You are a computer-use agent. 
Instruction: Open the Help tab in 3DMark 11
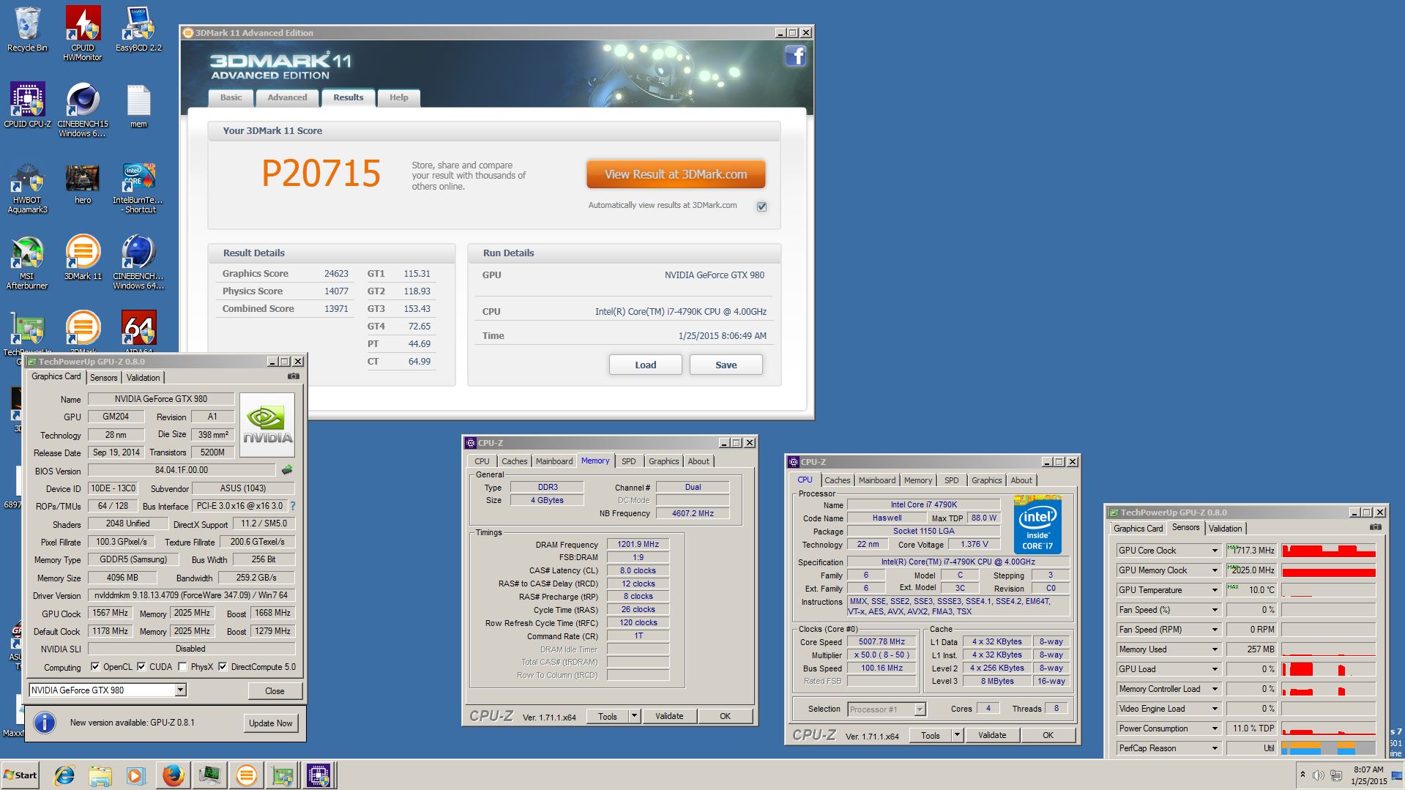click(x=398, y=97)
